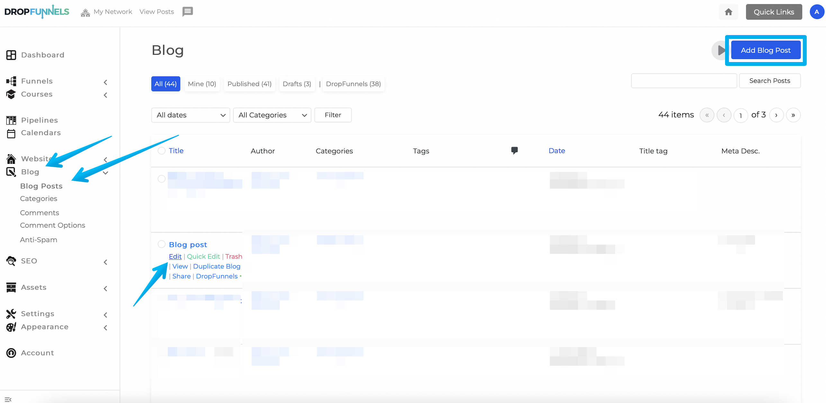
Task: Click View link under Blog post
Action: click(180, 266)
